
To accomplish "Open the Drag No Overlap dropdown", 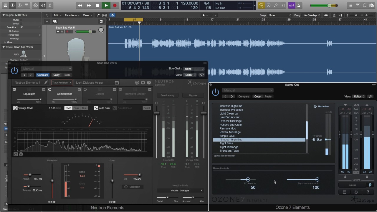I will (x=312, y=15).
